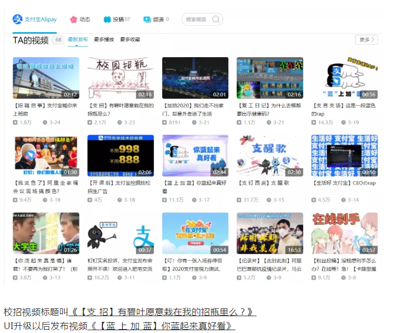Click play count icon beside 31.7万
Image resolution: width=395 pixels, height=333 pixels.
(x=239, y=200)
